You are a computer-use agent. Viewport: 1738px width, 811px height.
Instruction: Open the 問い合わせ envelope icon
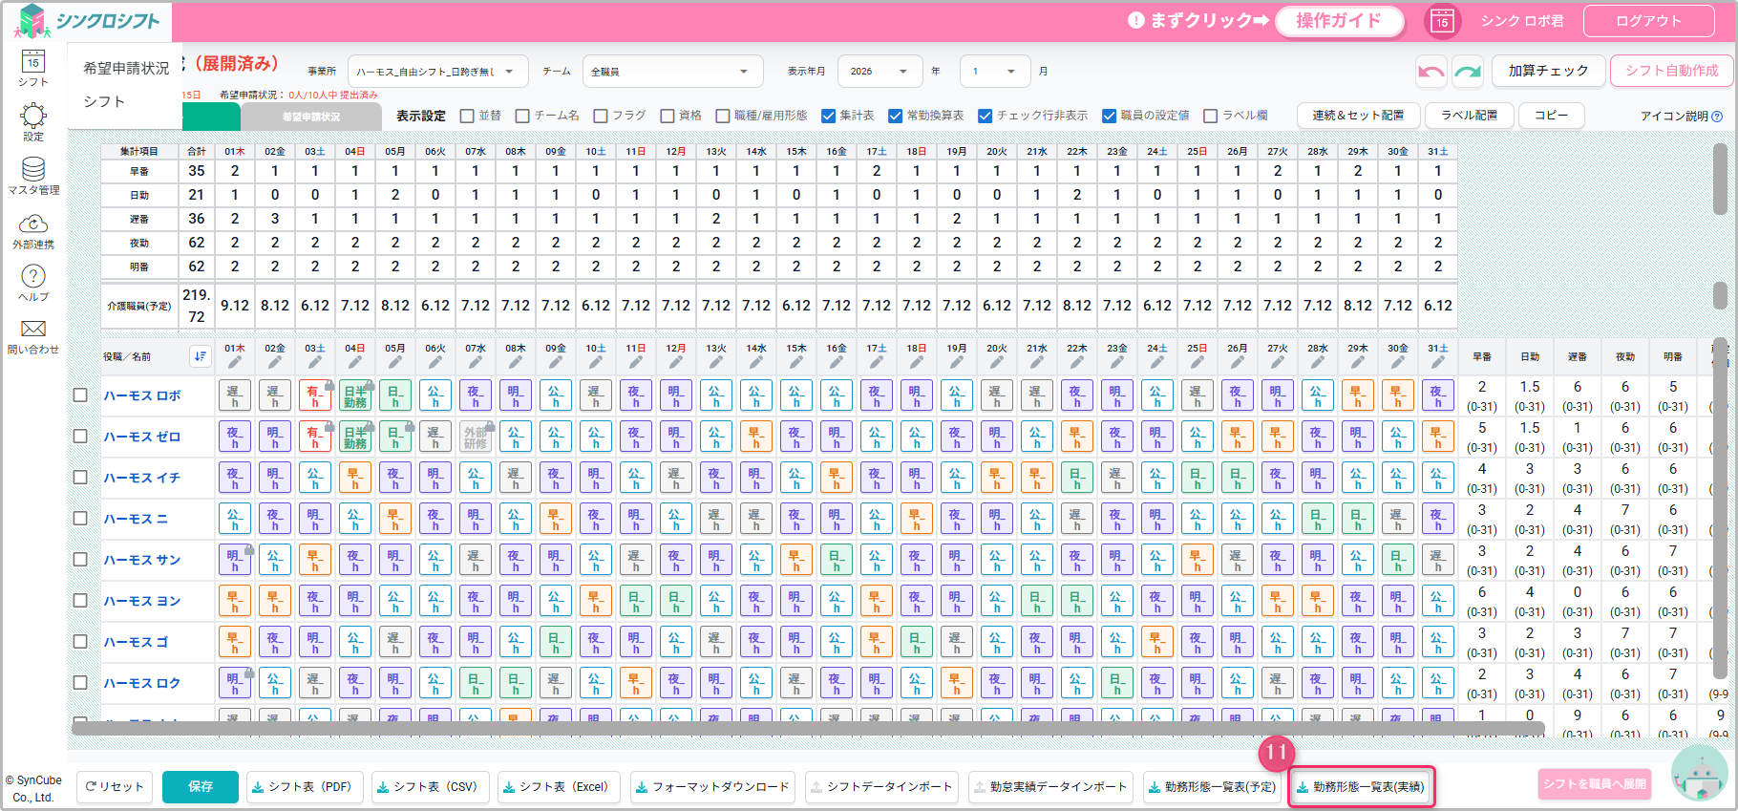click(x=33, y=336)
